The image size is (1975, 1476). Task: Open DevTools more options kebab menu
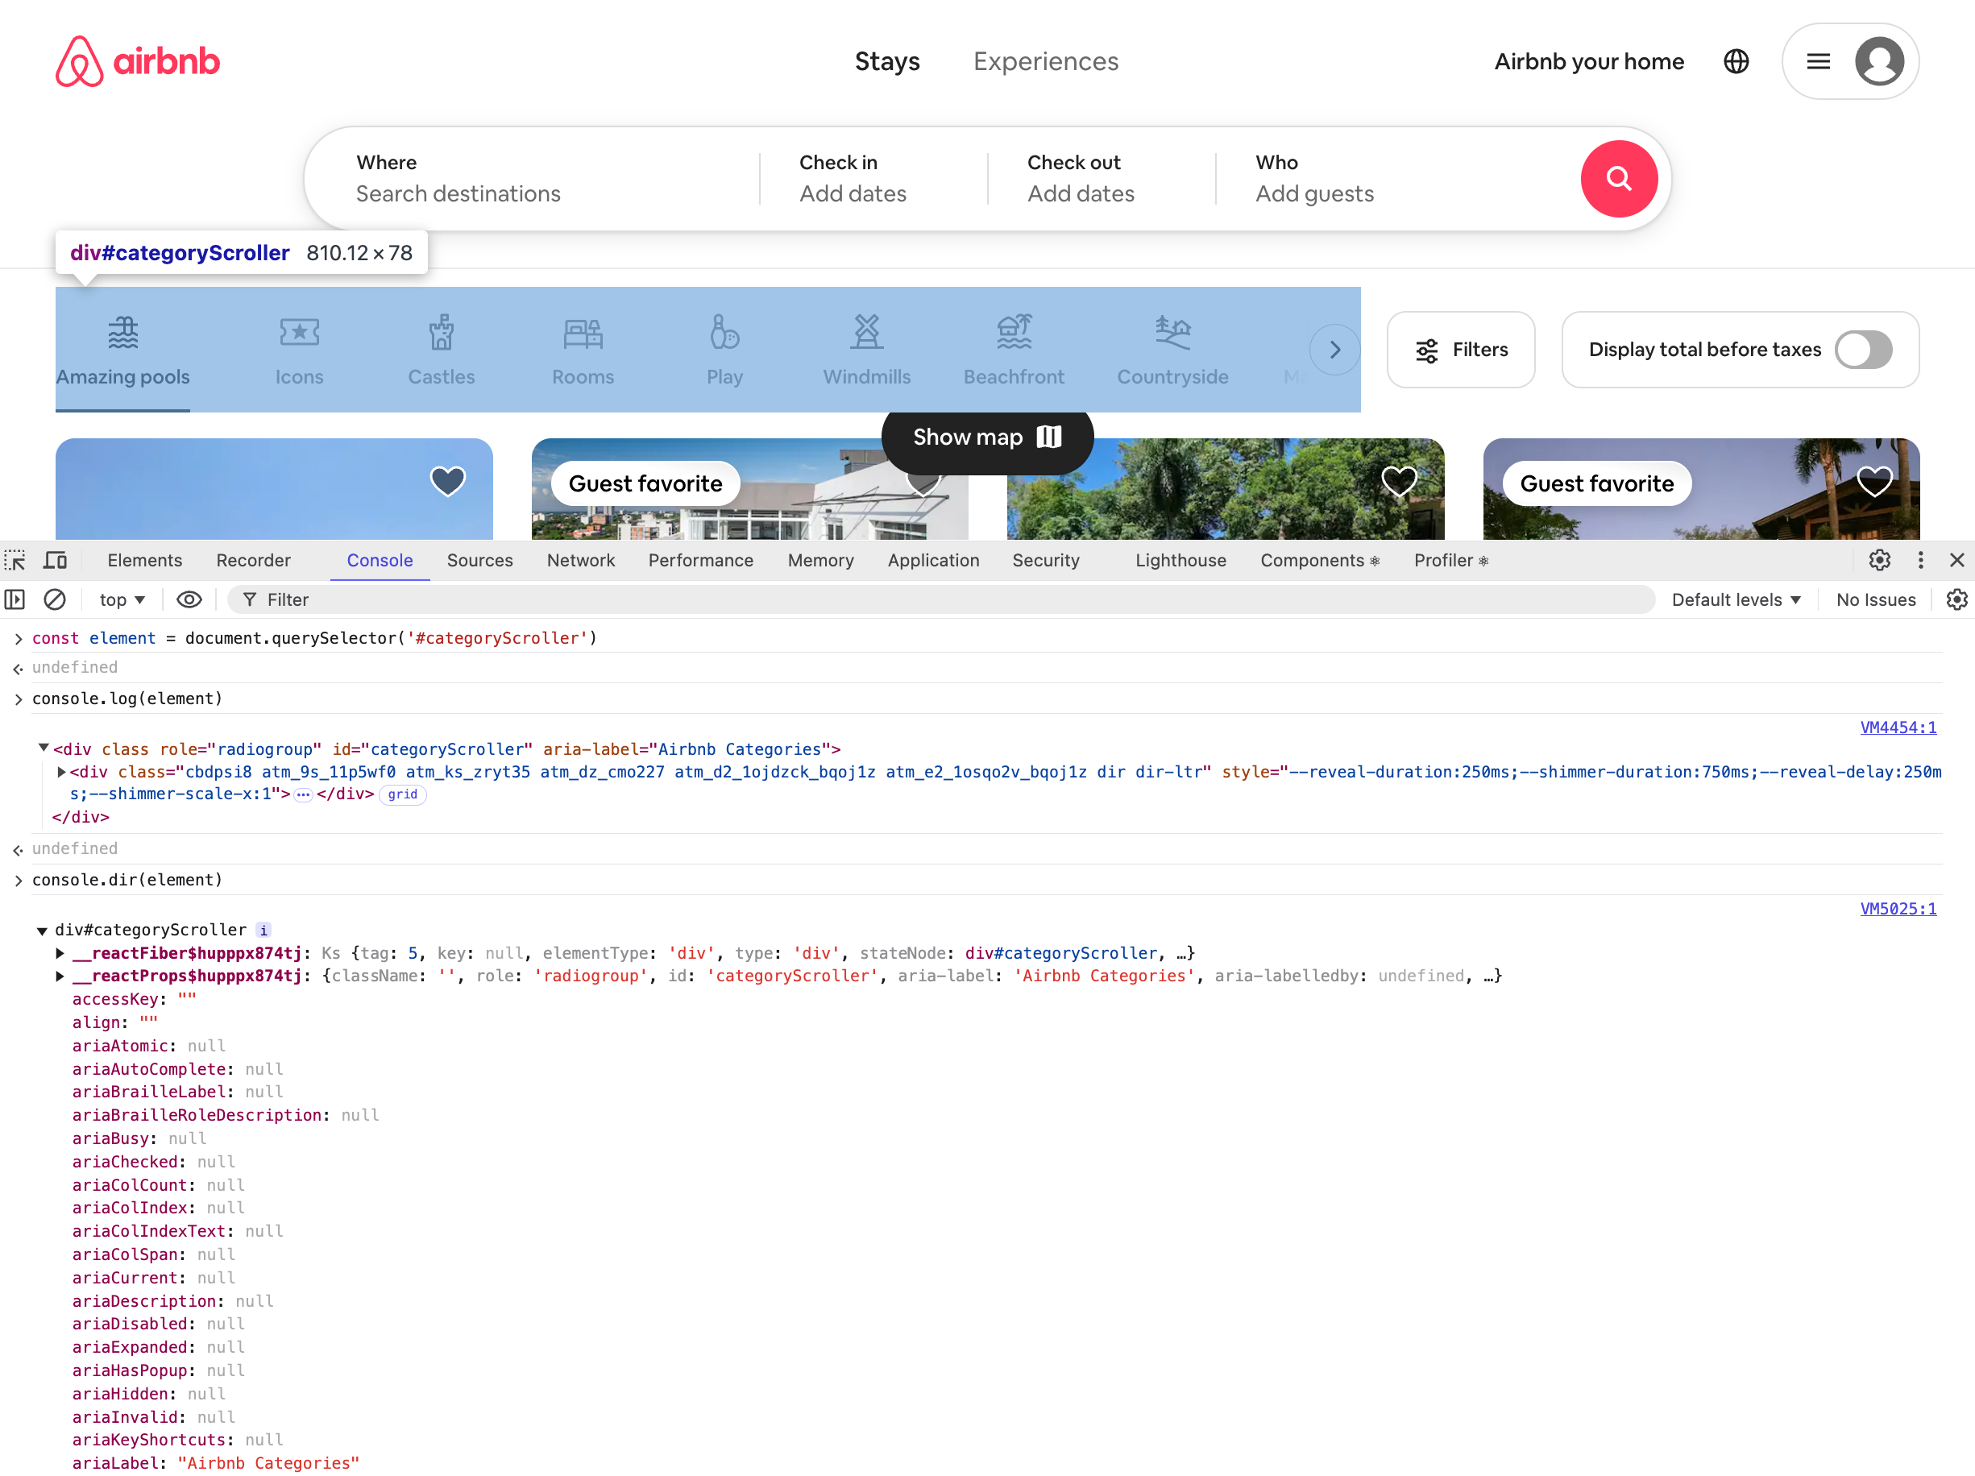click(x=1919, y=560)
